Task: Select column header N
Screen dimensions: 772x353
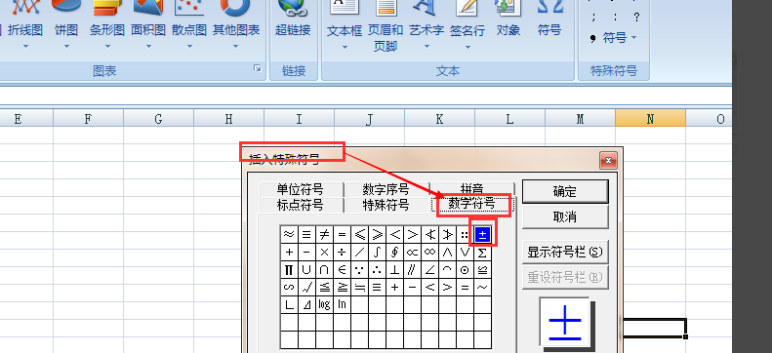Action: click(650, 119)
